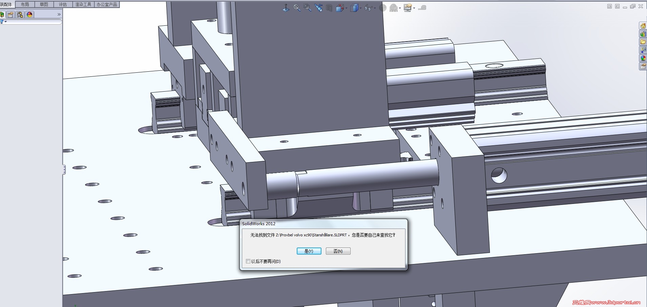
Task: Open Appearances and Scenes task pane tab
Action: 643,58
